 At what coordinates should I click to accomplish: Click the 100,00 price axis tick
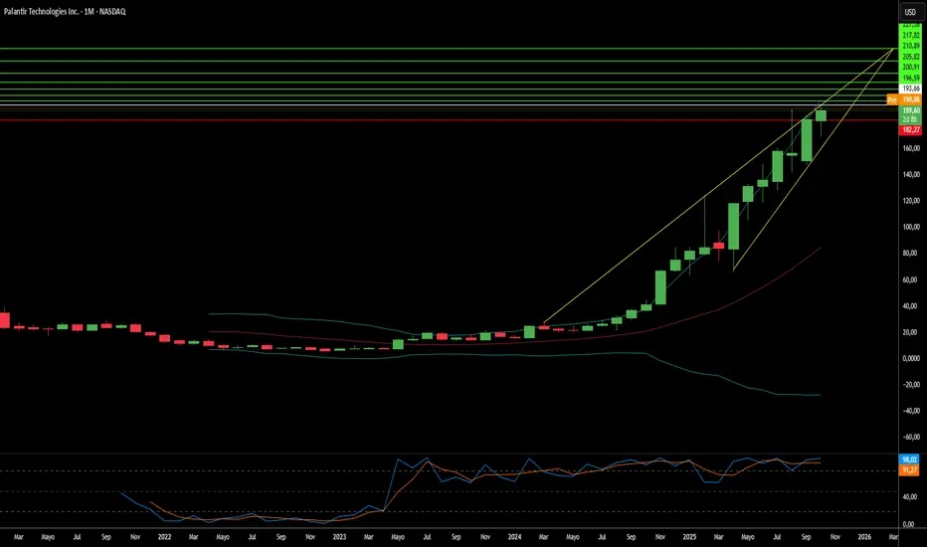911,227
